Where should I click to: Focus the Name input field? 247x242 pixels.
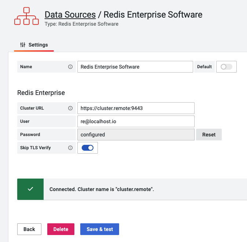pos(135,67)
